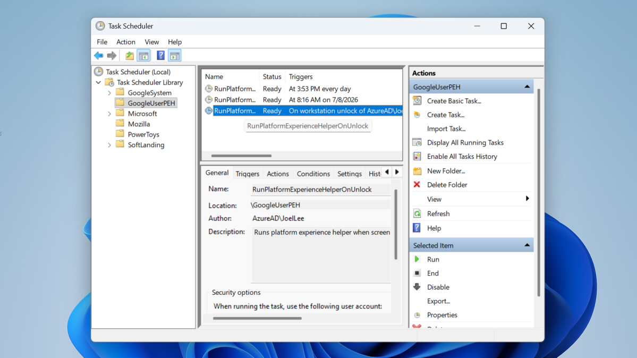Screen dimensions: 637x358
Task: Expand the SoftLanding folder node
Action: click(x=109, y=145)
